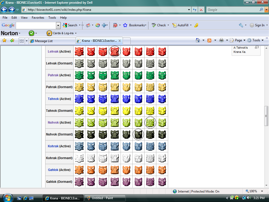Screen dimensions: 269x202
Task: Follow the Pahrak link
Action: 53,75
